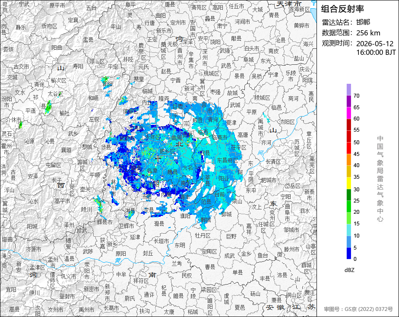Pick the orange 40–45 dBZ legend swatch
Viewport: 399px width, 317px height.
(x=348, y=160)
